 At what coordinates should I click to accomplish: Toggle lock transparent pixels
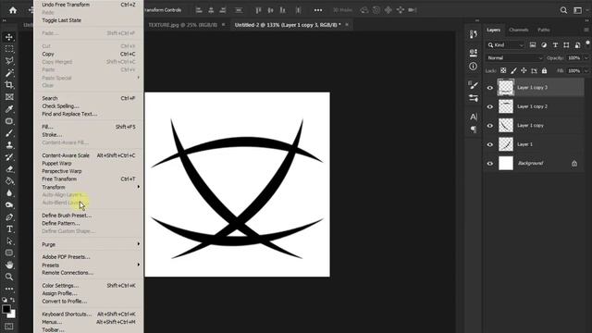pos(503,70)
